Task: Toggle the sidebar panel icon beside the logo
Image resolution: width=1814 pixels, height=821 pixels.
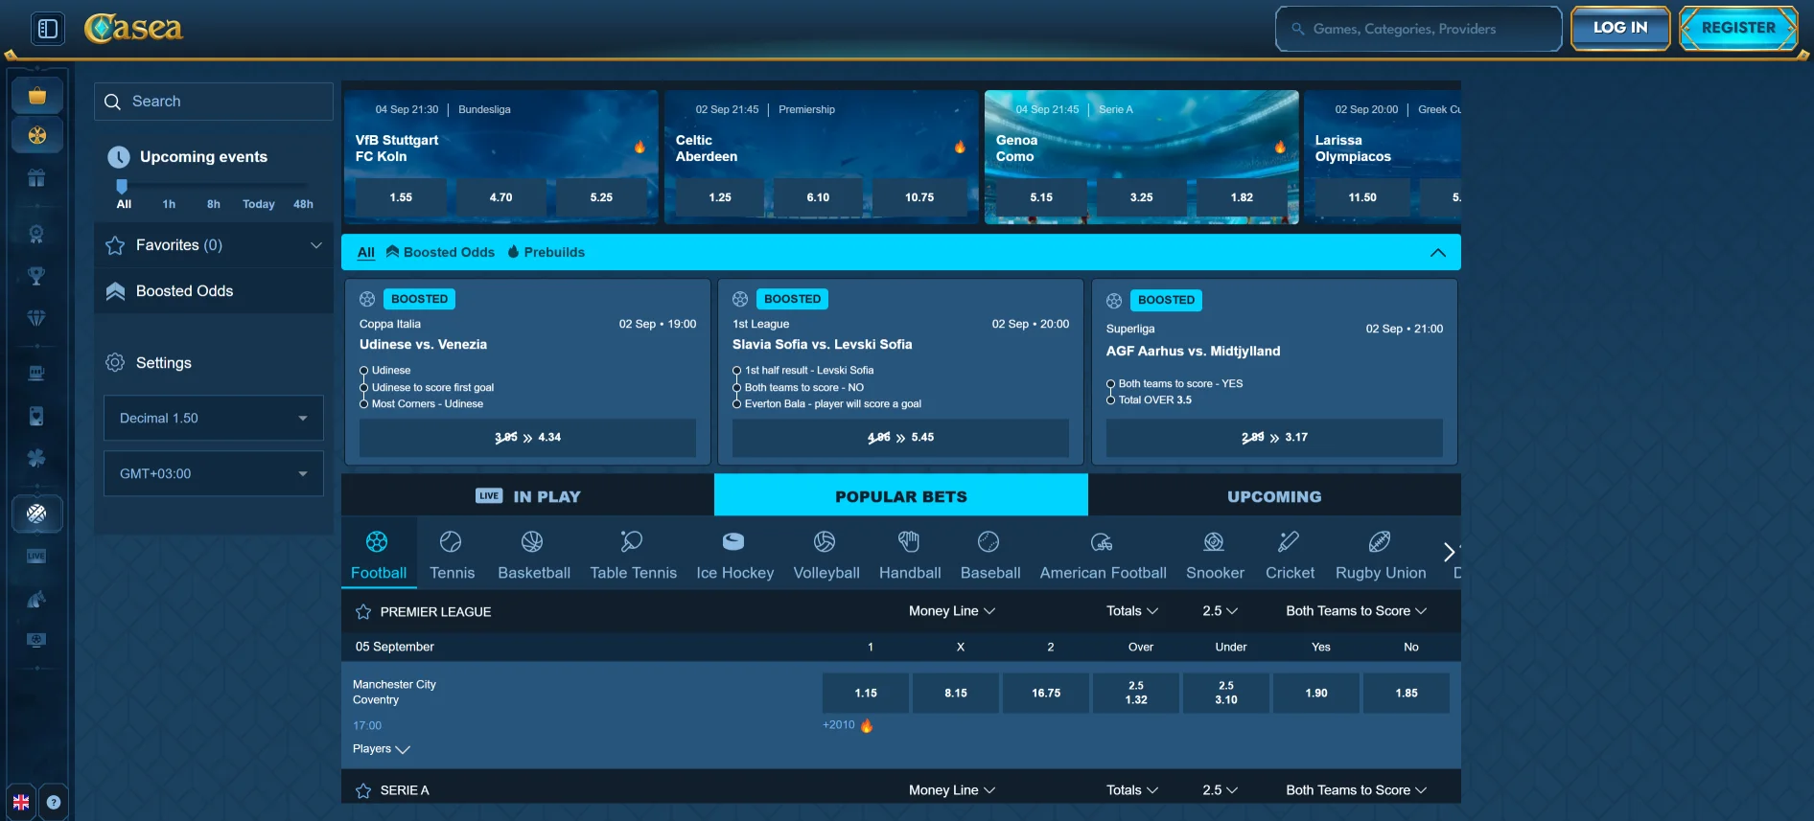Action: [x=48, y=29]
